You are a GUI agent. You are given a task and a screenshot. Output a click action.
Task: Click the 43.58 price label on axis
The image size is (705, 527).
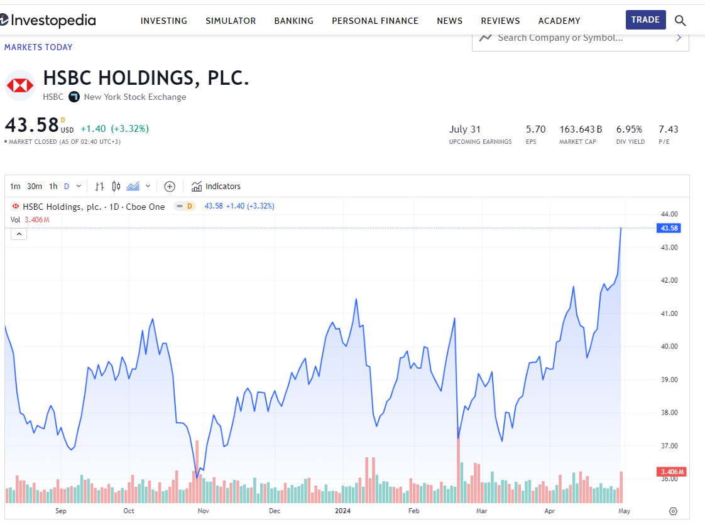pos(669,228)
